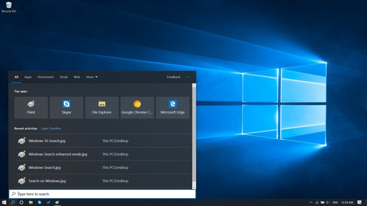Open the volume control in system tray

(328, 203)
